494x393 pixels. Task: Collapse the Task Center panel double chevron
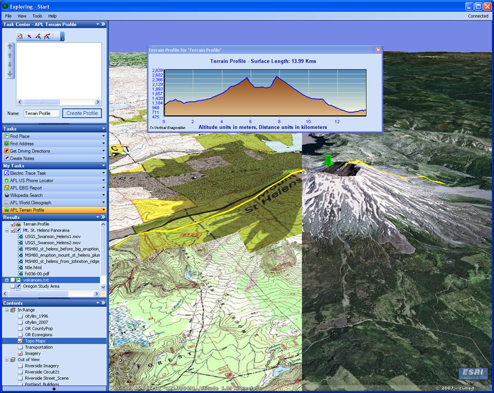pos(103,24)
